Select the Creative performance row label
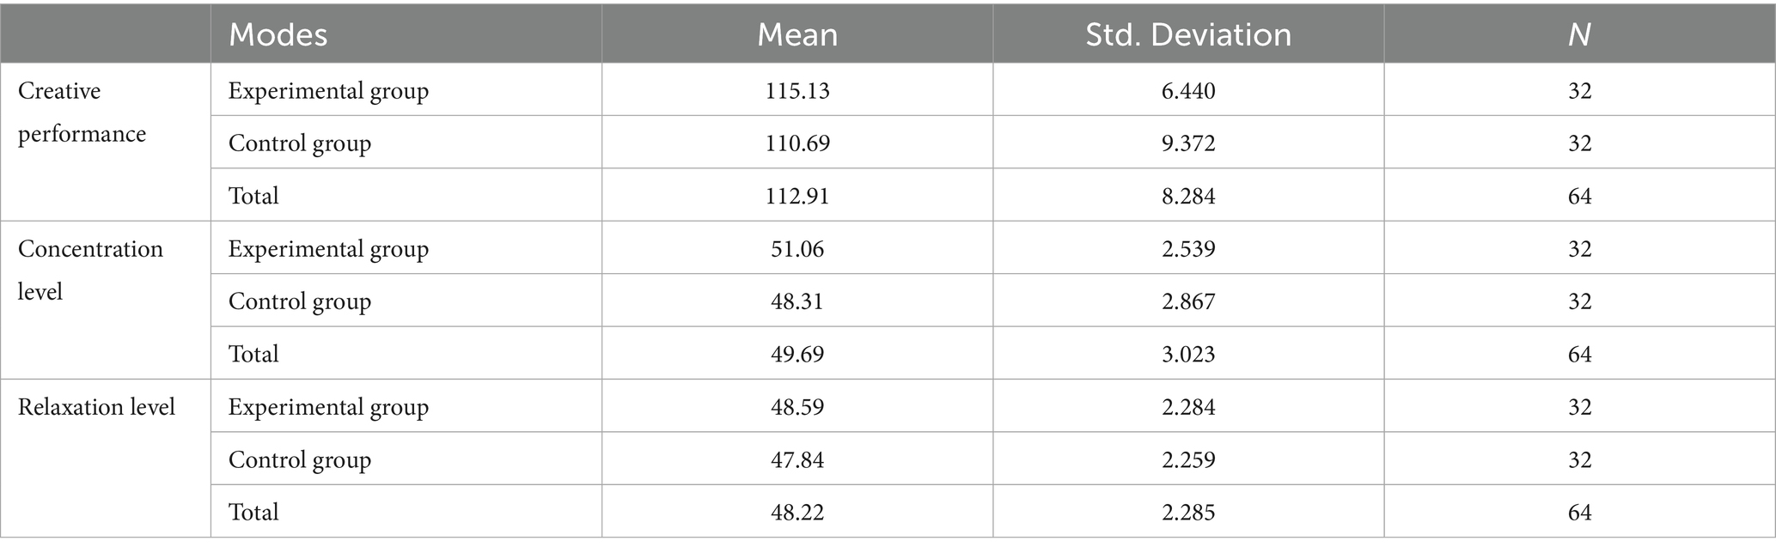The height and width of the screenshot is (553, 1776). coord(82,112)
